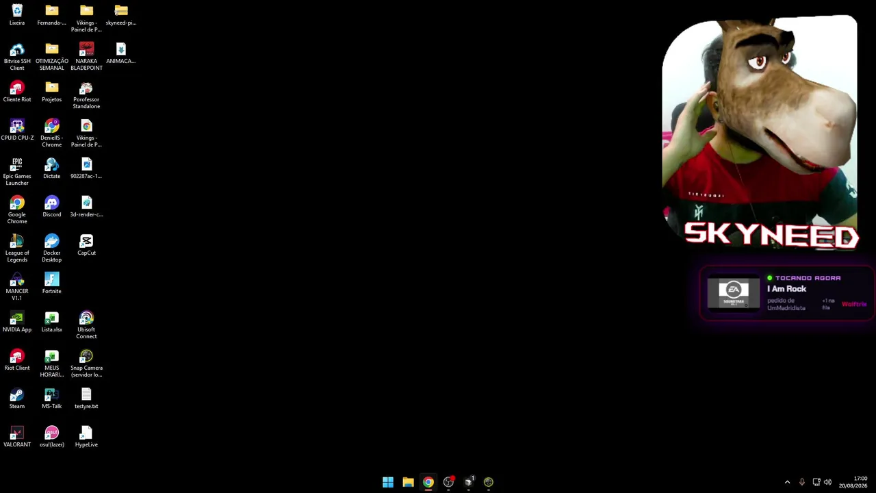876x493 pixels.
Task: Select the Google Chrome desktop shortcut
Action: pos(17,210)
